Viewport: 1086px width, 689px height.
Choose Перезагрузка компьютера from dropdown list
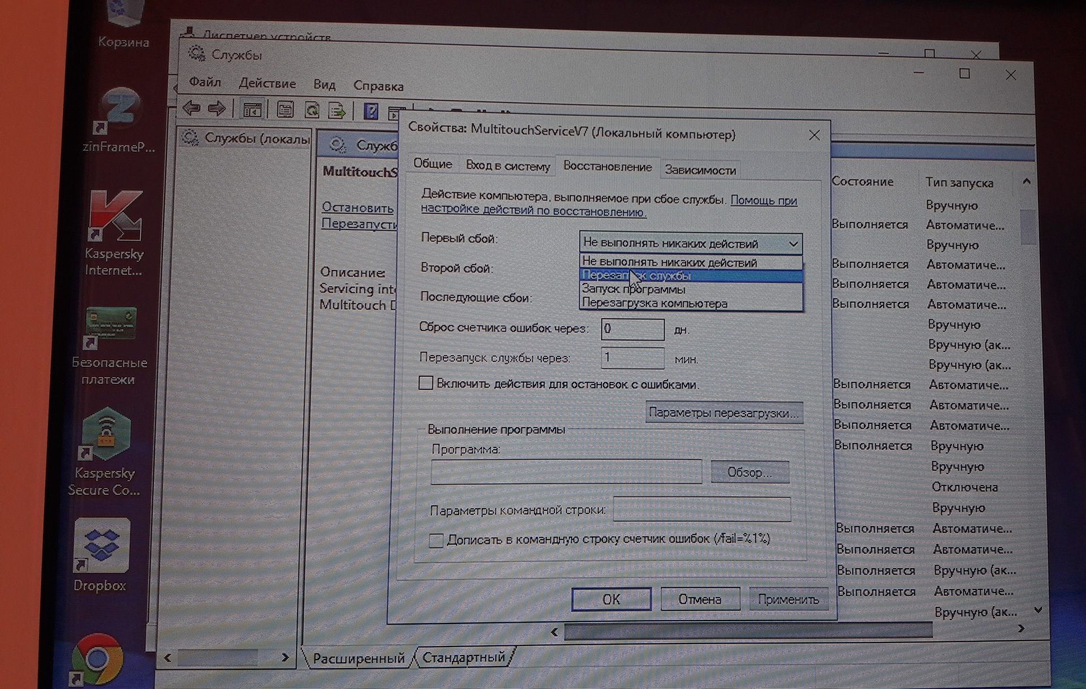point(691,303)
